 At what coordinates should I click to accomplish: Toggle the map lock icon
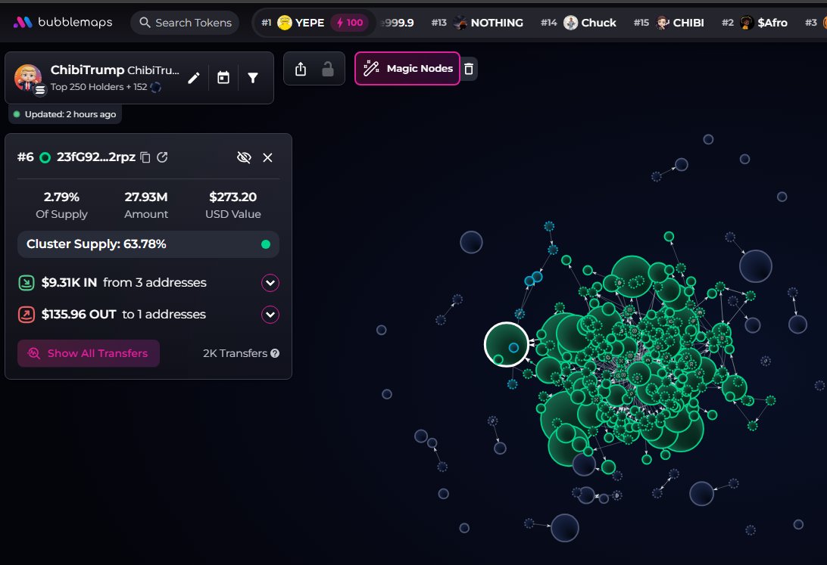328,69
